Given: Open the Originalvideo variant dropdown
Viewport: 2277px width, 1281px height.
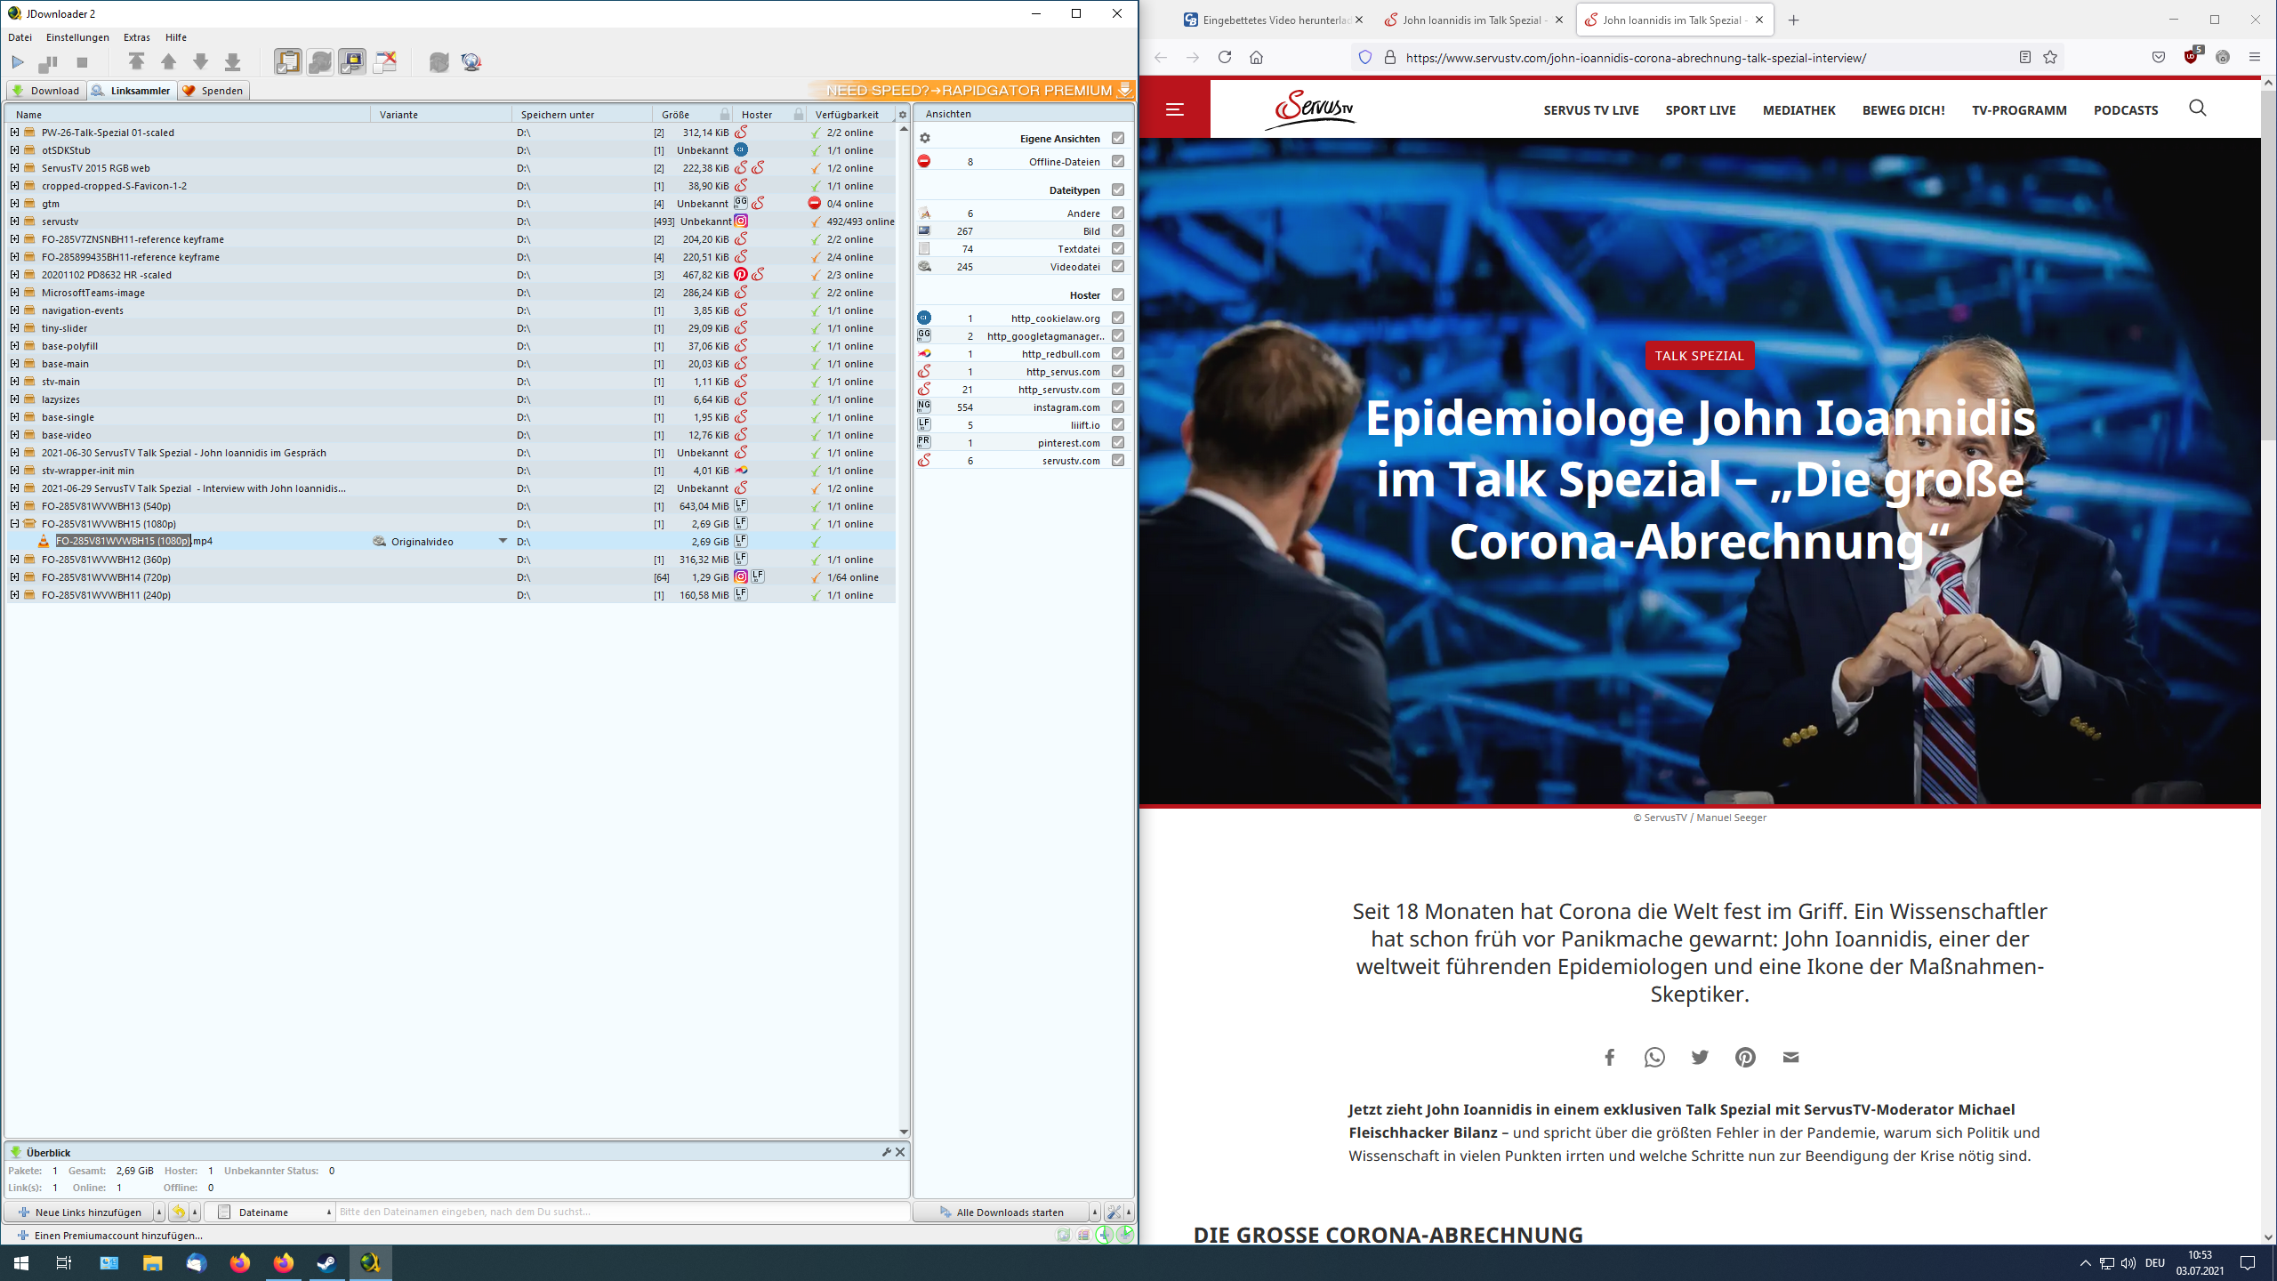Looking at the screenshot, I should (x=503, y=540).
